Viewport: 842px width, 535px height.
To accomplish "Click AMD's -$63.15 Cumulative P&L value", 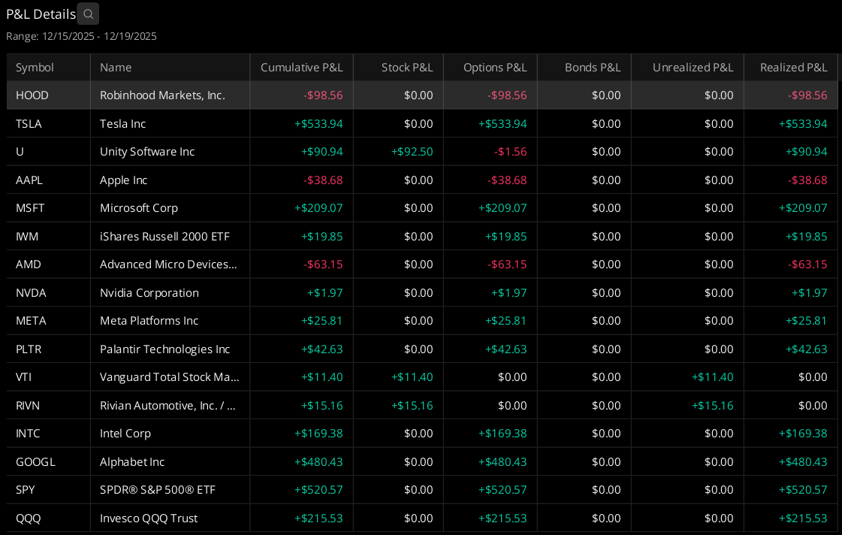I will click(x=323, y=264).
